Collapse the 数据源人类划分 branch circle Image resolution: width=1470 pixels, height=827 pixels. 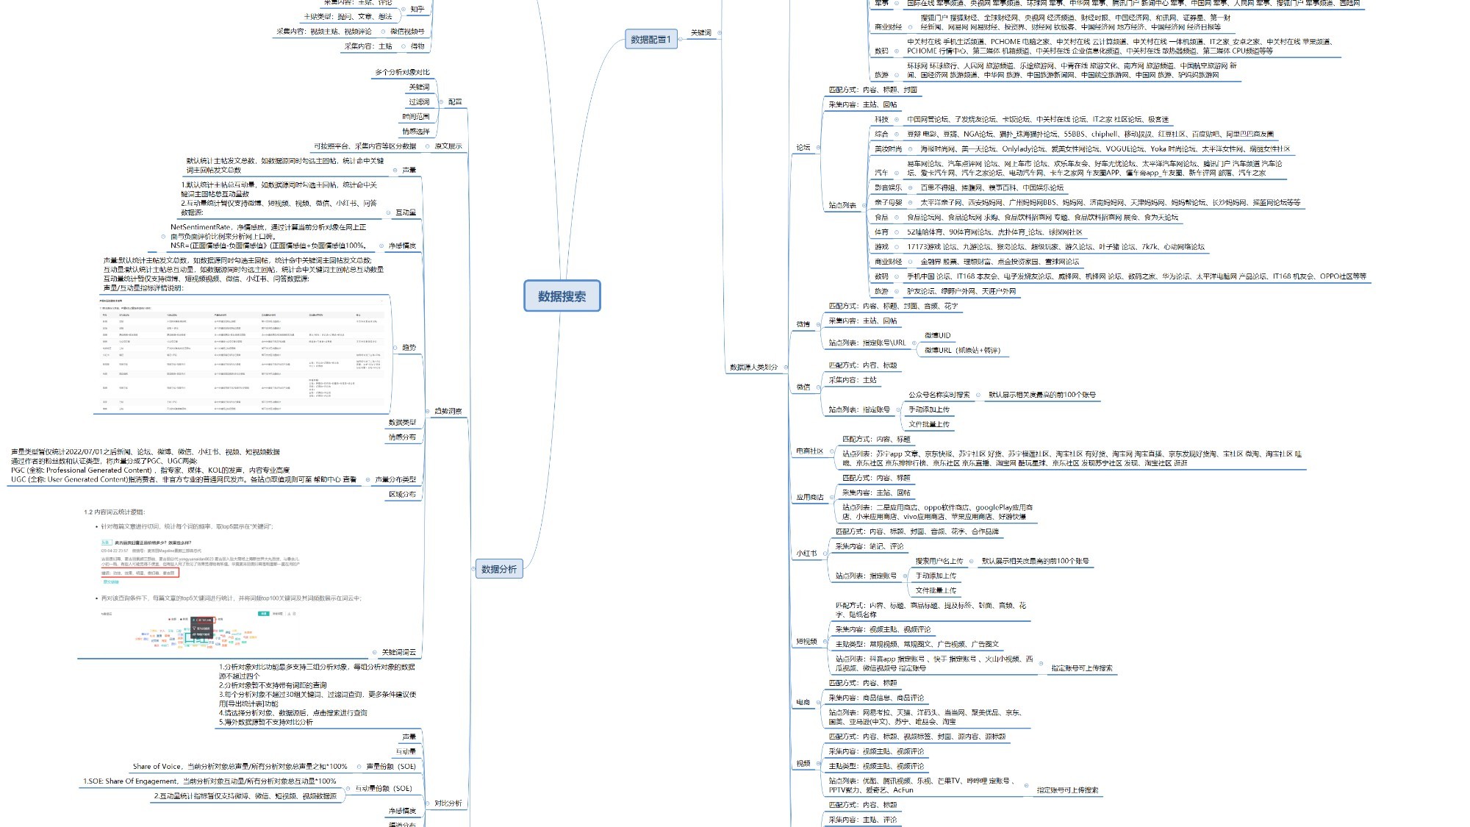tap(786, 367)
